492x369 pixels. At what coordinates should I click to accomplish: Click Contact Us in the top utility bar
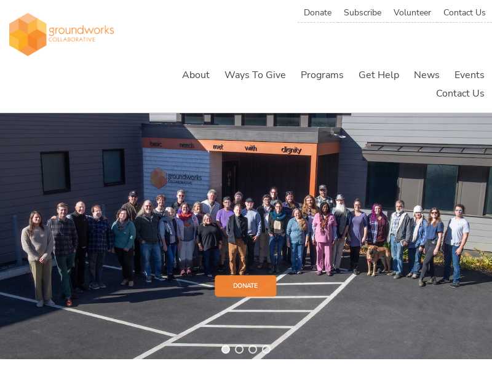(464, 12)
